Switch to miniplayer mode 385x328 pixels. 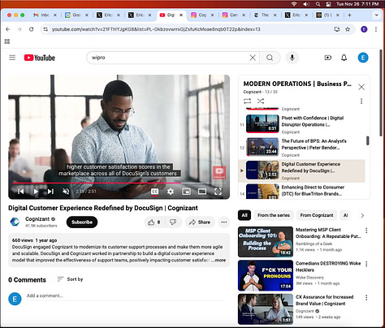pos(186,192)
